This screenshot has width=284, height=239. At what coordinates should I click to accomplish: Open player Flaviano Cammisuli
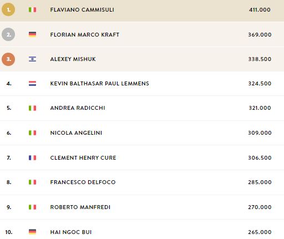click(82, 9)
